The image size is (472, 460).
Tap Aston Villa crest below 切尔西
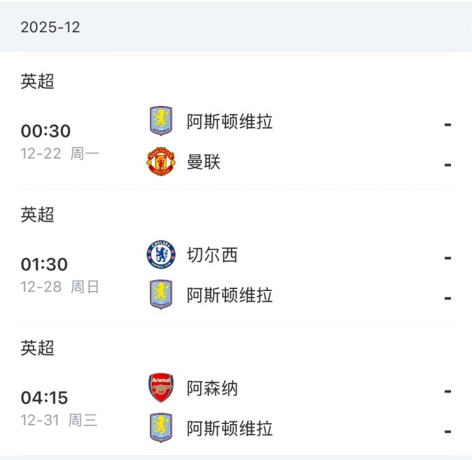click(161, 295)
